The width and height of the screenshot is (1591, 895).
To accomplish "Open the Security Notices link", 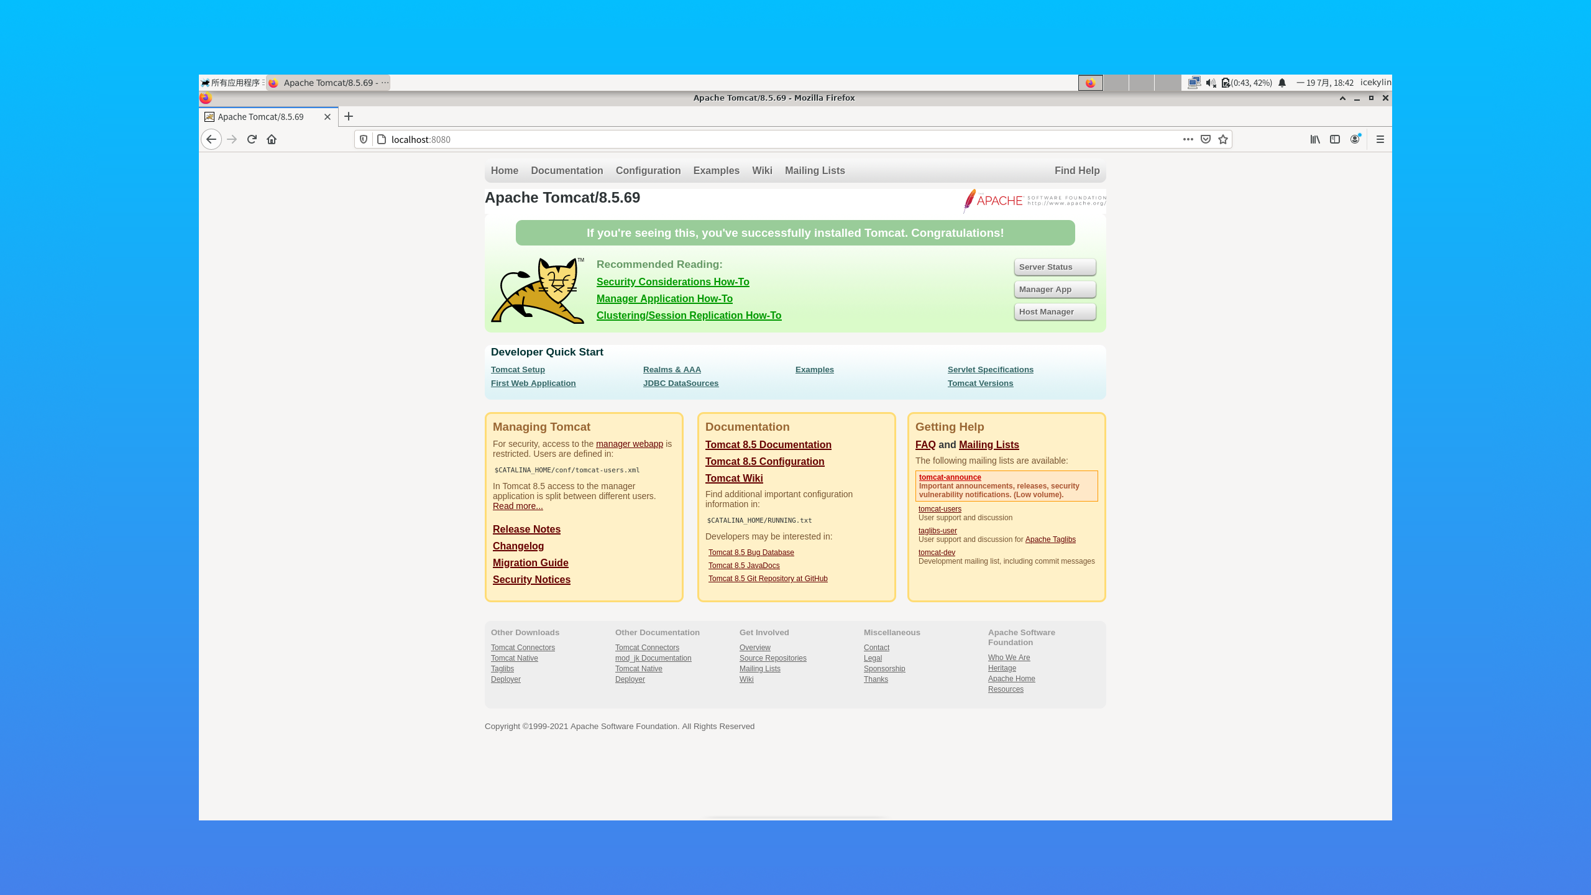I will pyautogui.click(x=531, y=579).
